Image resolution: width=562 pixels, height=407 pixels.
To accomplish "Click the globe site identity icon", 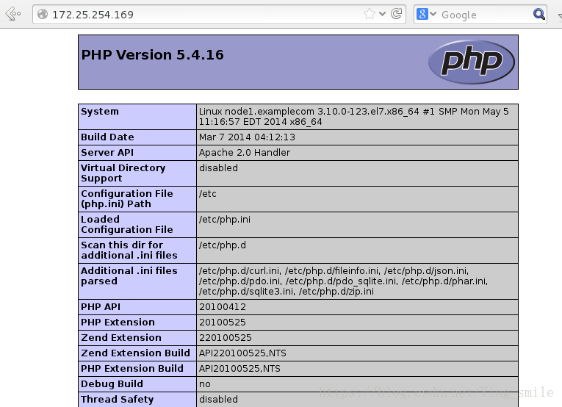I will (43, 14).
